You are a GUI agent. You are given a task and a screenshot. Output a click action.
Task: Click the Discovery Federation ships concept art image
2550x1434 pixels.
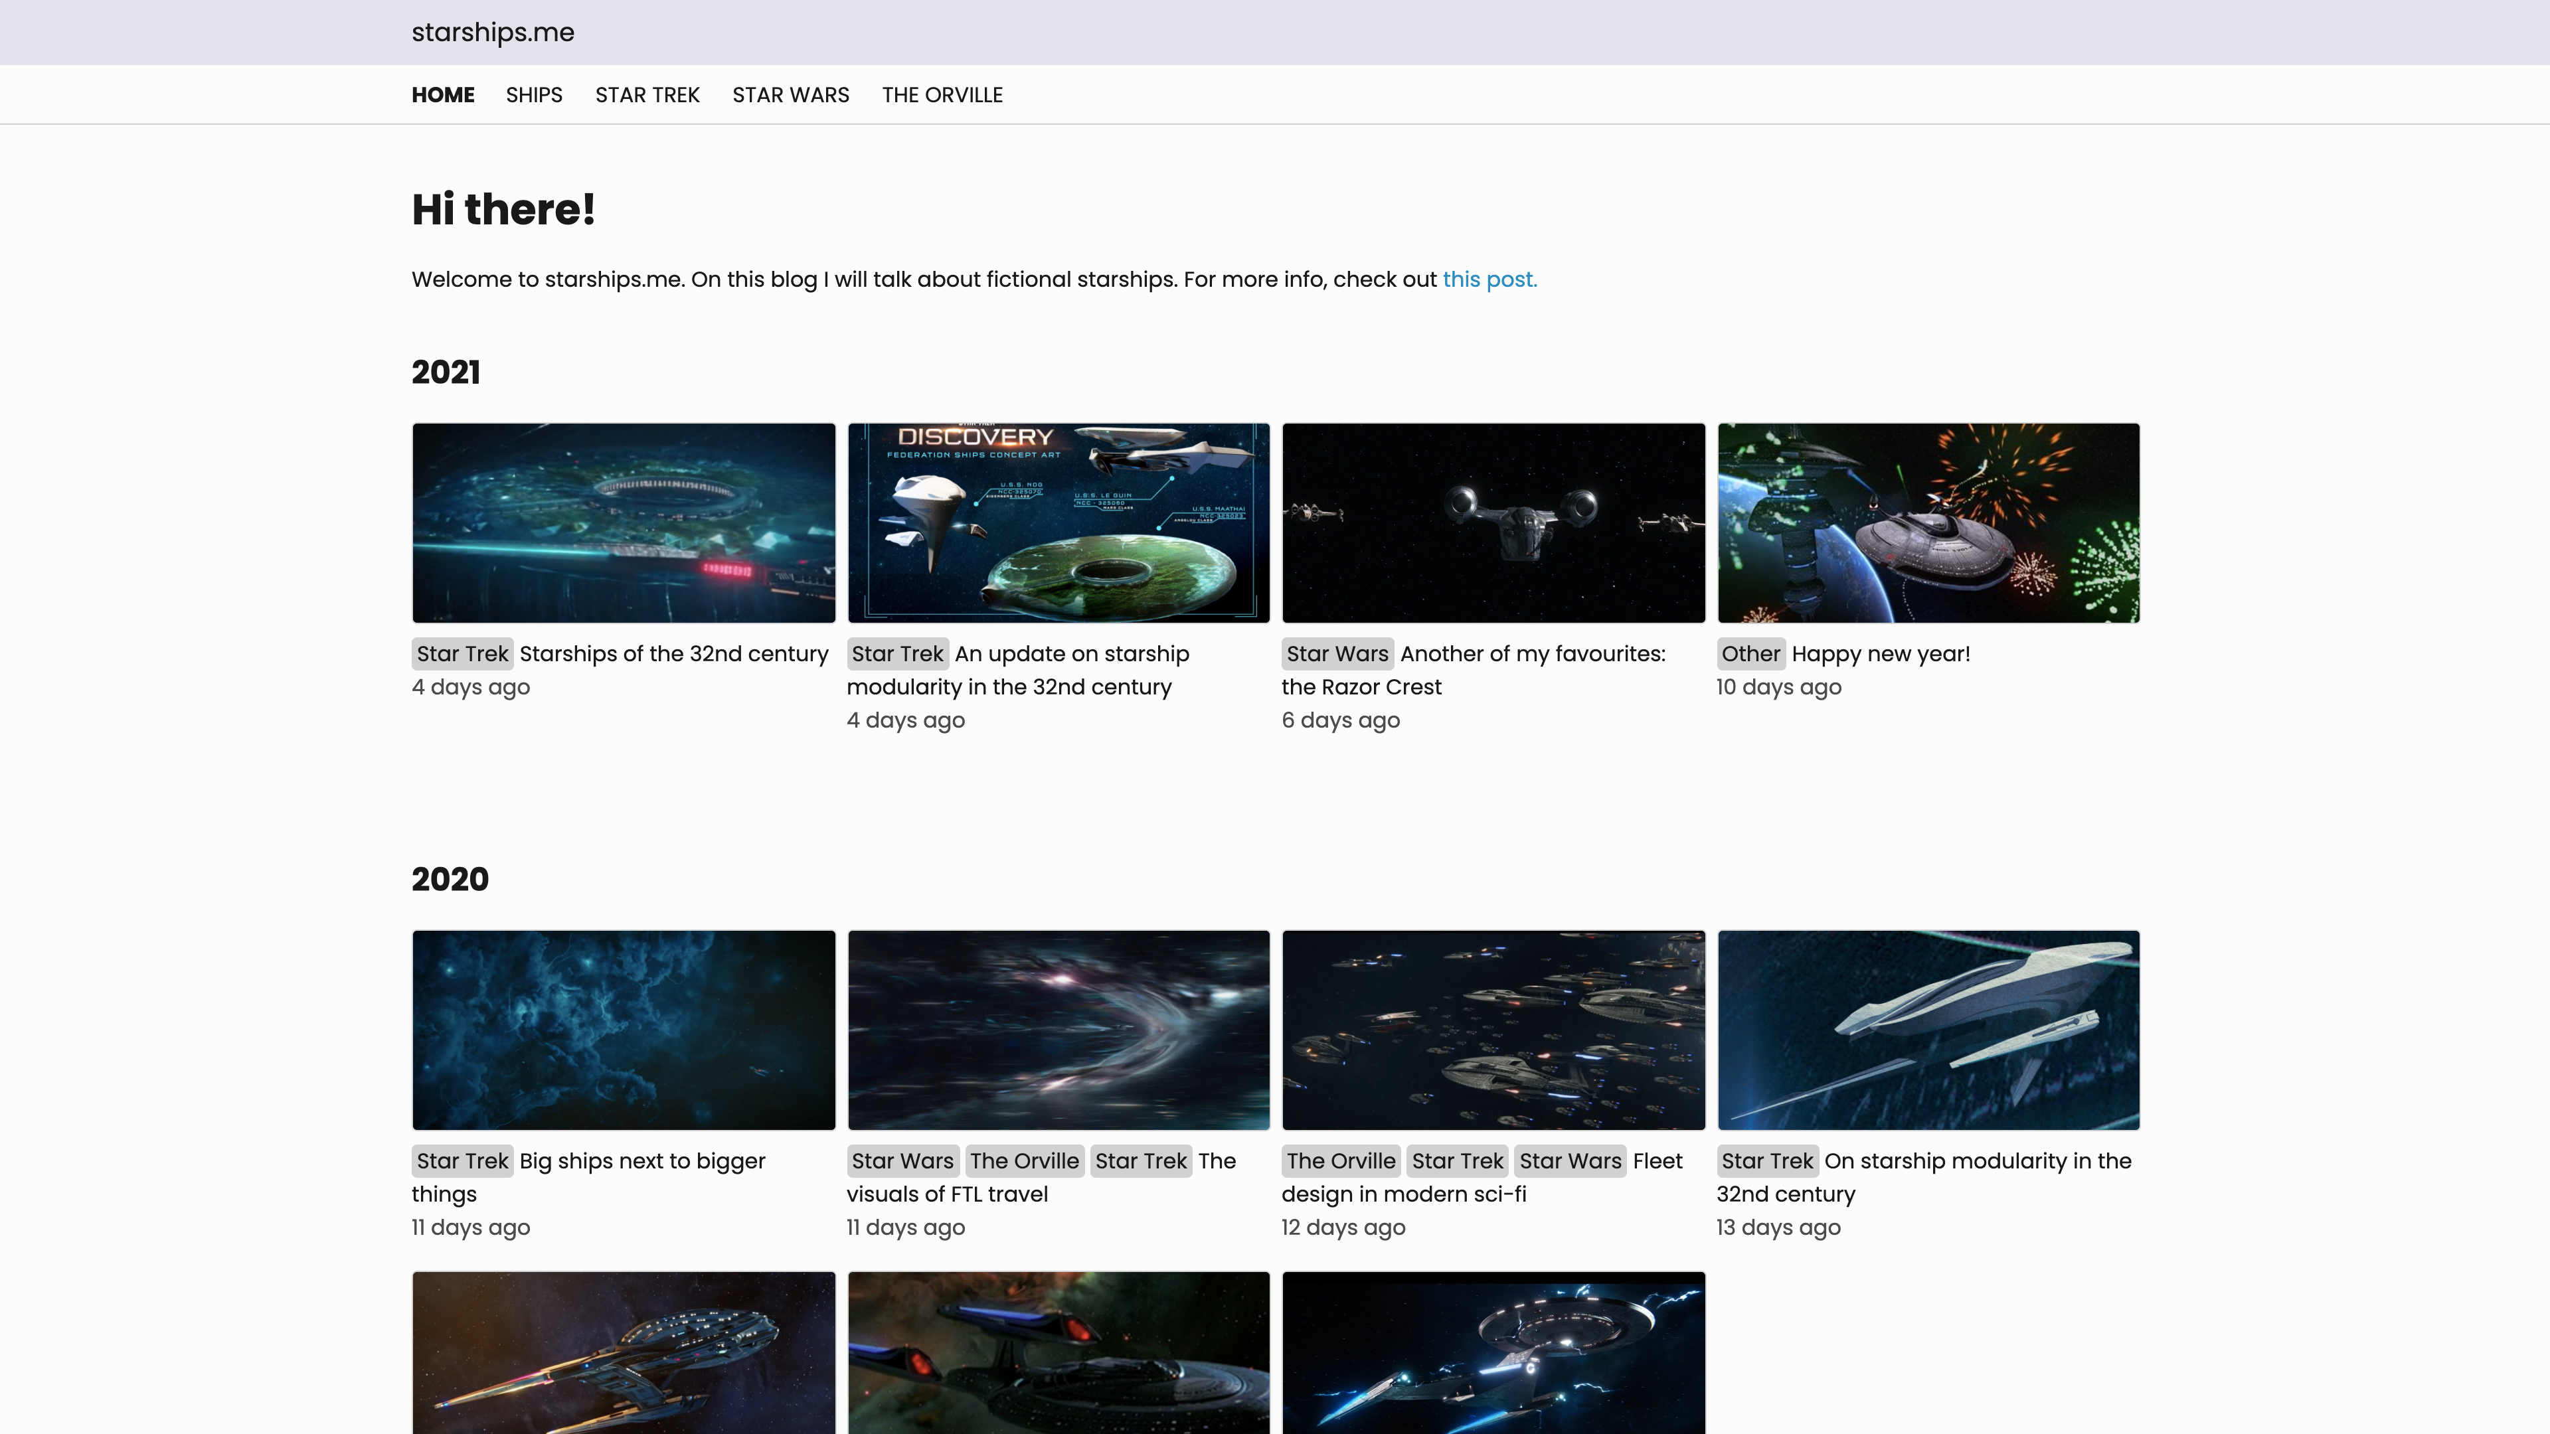tap(1059, 522)
